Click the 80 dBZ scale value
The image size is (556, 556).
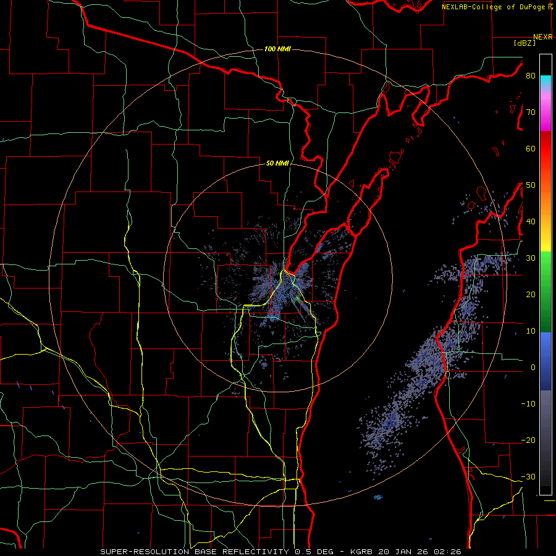tap(531, 75)
